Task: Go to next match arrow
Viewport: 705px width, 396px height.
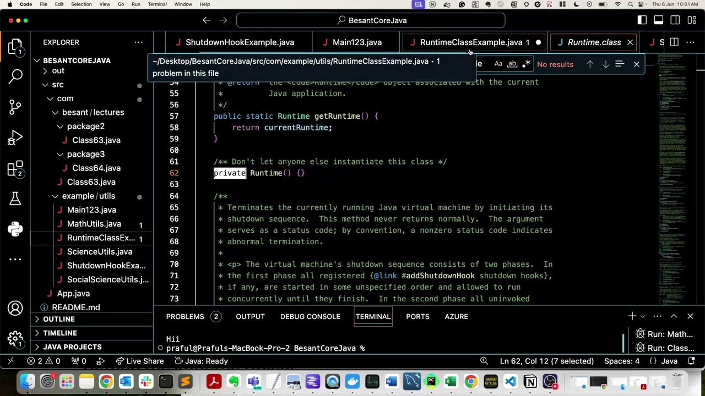Action: (x=605, y=64)
